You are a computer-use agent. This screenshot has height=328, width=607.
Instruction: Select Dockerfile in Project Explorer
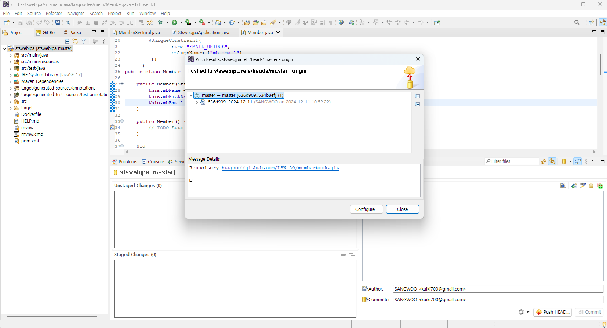pyautogui.click(x=28, y=114)
